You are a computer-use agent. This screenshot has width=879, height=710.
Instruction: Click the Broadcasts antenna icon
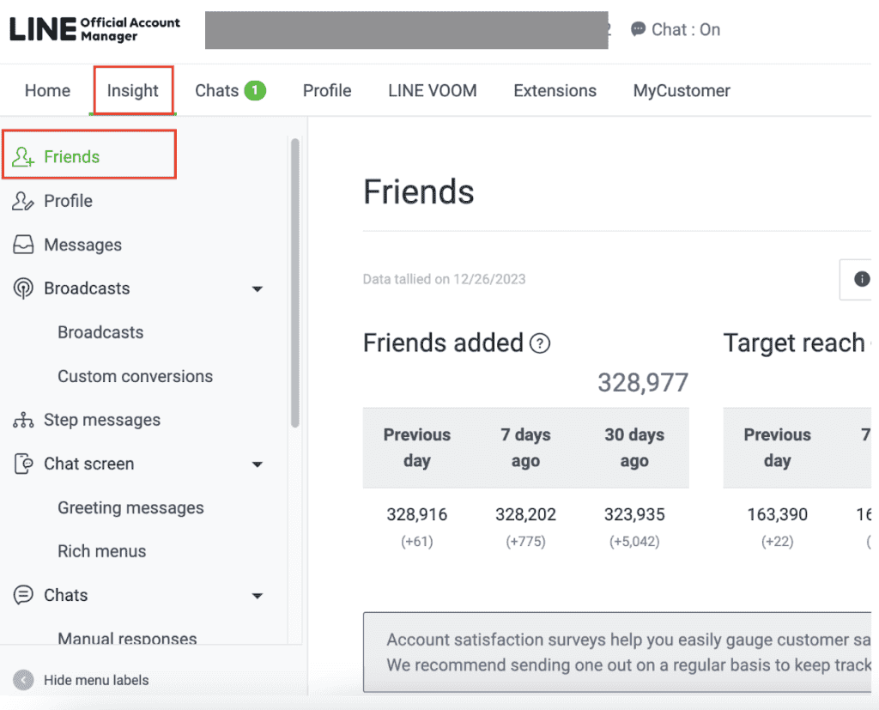point(23,288)
